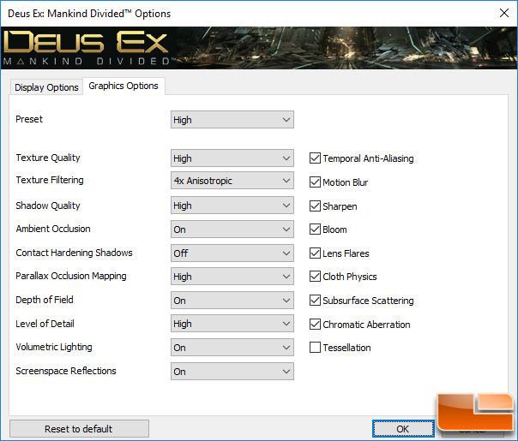Open the Ambient Occlusion dropdown
This screenshot has width=518, height=441.
coord(232,229)
